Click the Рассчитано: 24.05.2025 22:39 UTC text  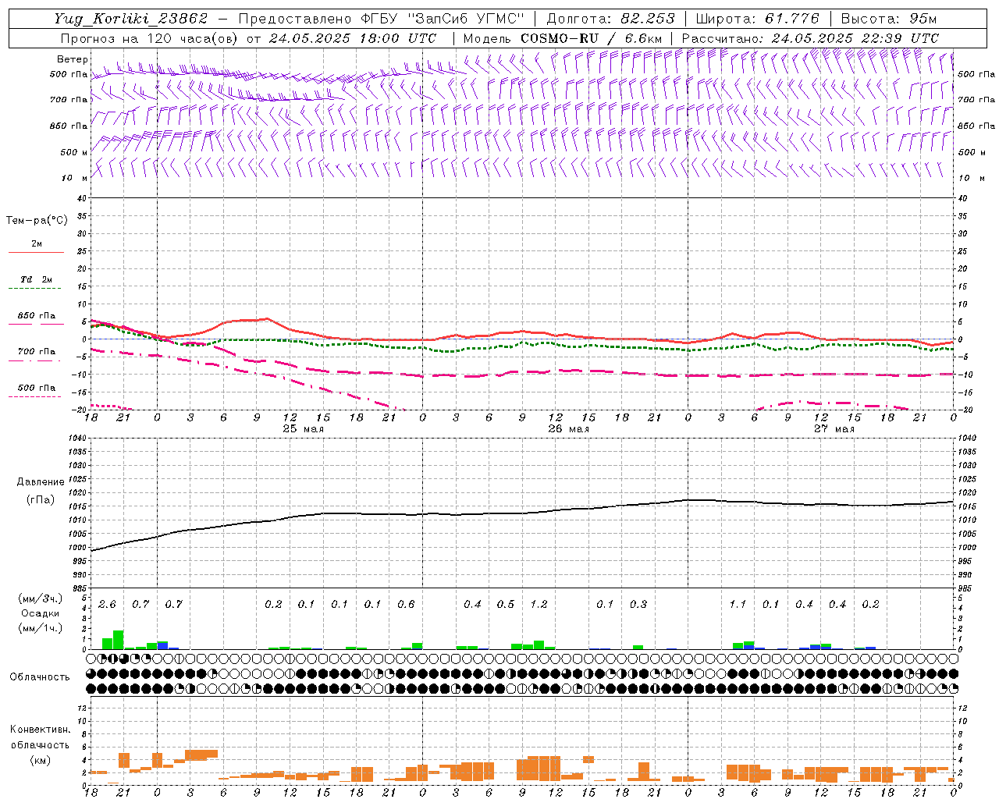[x=809, y=38]
